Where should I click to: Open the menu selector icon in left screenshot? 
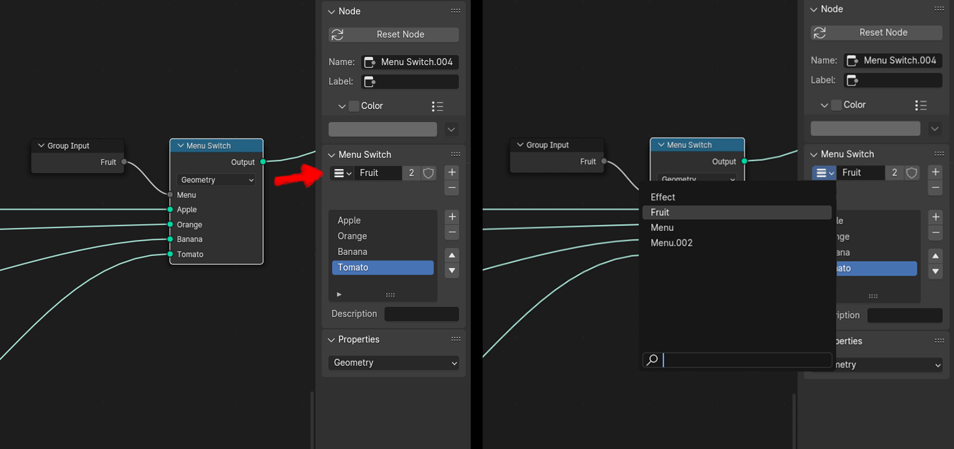click(x=342, y=173)
